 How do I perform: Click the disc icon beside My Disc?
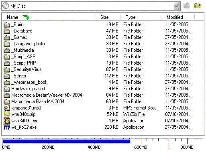[x=6, y=6]
